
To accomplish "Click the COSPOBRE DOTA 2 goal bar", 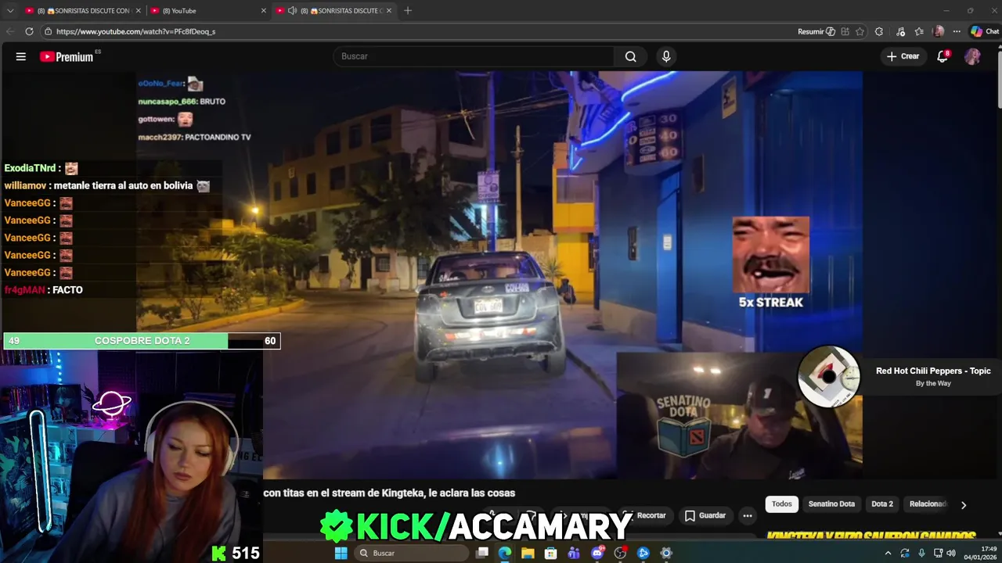I will [x=142, y=341].
